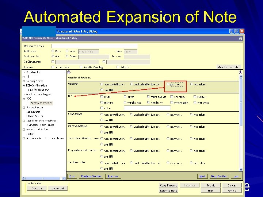The width and height of the screenshot is (263, 197).
Task: Check the anorexia option
Action: [172, 96]
